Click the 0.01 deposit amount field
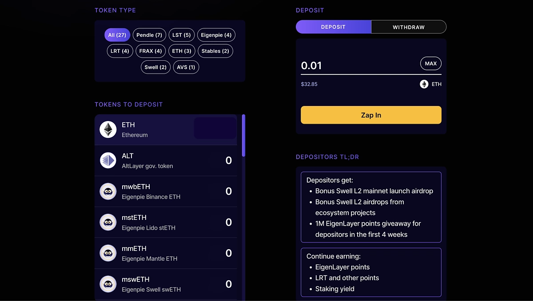 [x=358, y=66]
